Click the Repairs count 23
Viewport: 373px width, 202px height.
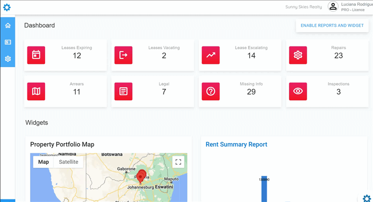coord(338,56)
